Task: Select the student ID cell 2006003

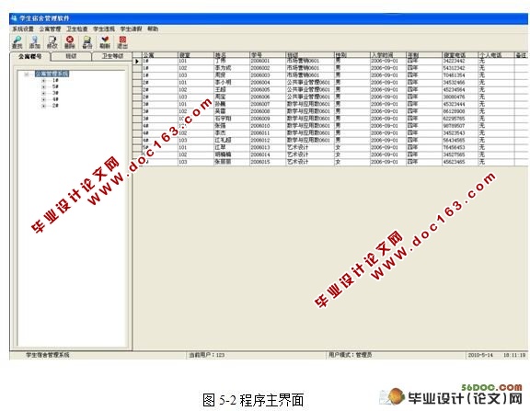Action: tap(268, 75)
